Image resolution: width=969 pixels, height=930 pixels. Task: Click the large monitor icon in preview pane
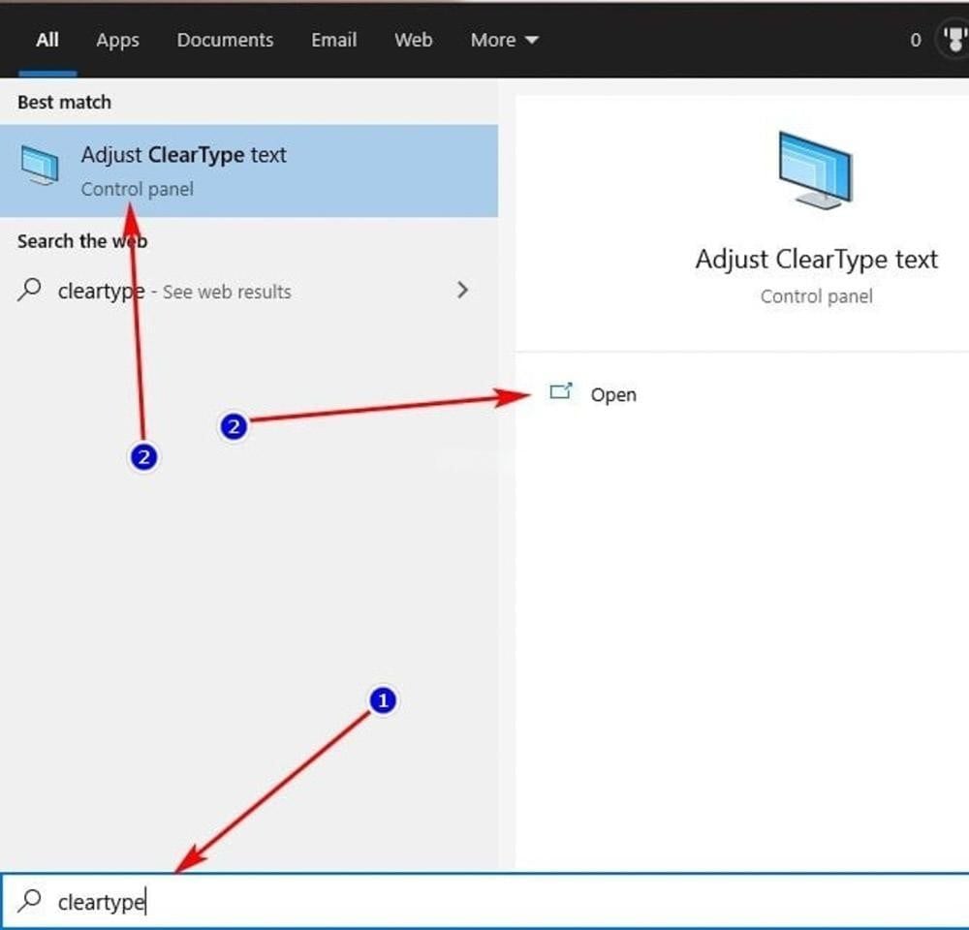815,170
